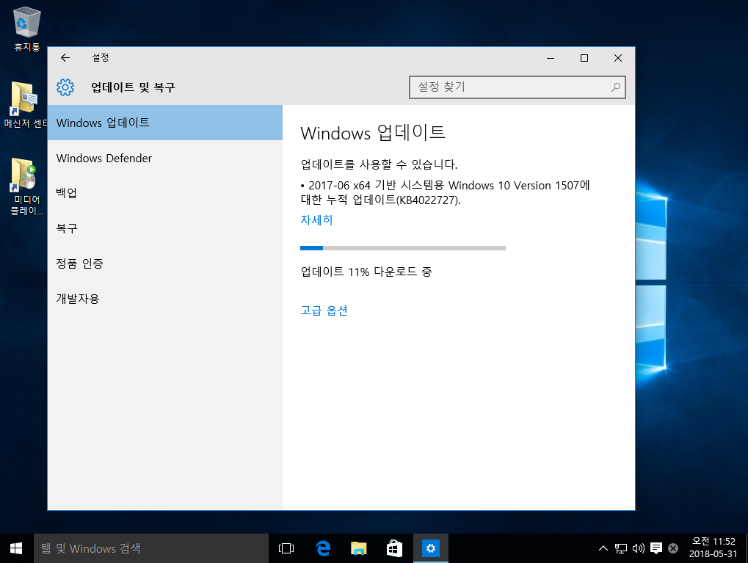Screen dimensions: 748x563
Task: Click 업데이트를 사용할 수 있습니다 text
Action: [x=379, y=164]
